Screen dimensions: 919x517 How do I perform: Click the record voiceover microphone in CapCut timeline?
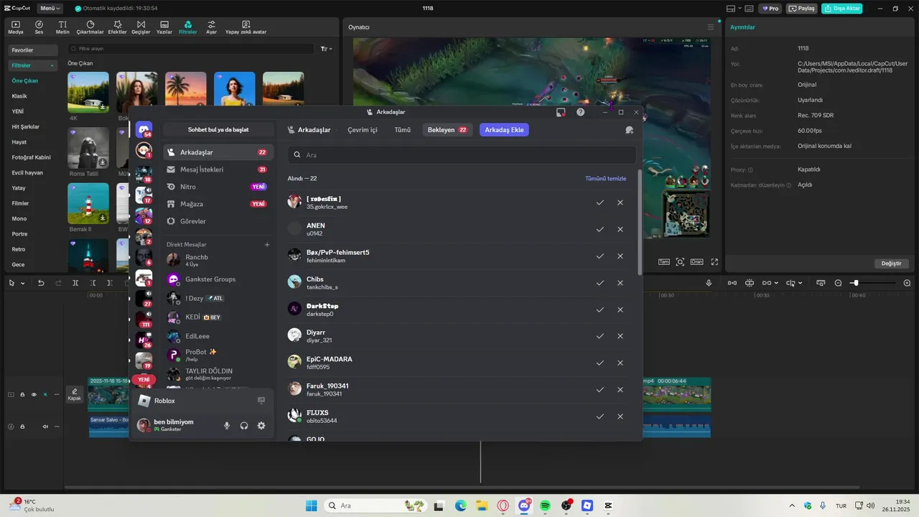(x=709, y=283)
